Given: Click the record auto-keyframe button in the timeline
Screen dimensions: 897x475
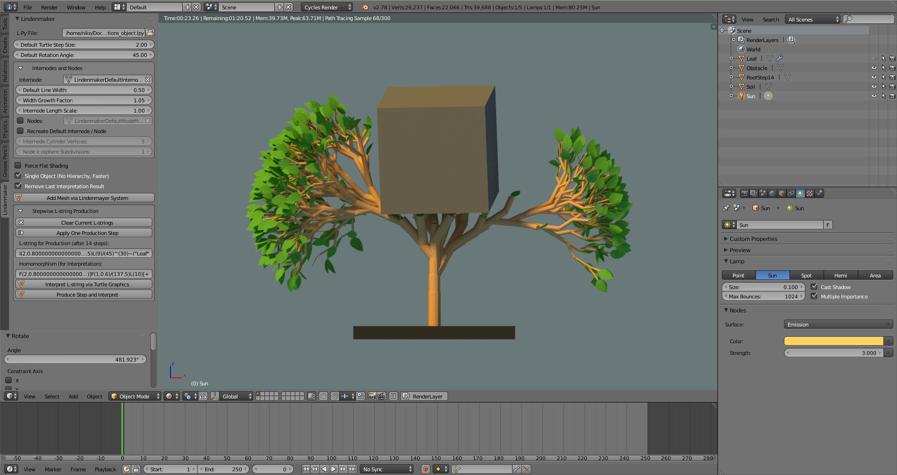Looking at the screenshot, I should [426, 469].
